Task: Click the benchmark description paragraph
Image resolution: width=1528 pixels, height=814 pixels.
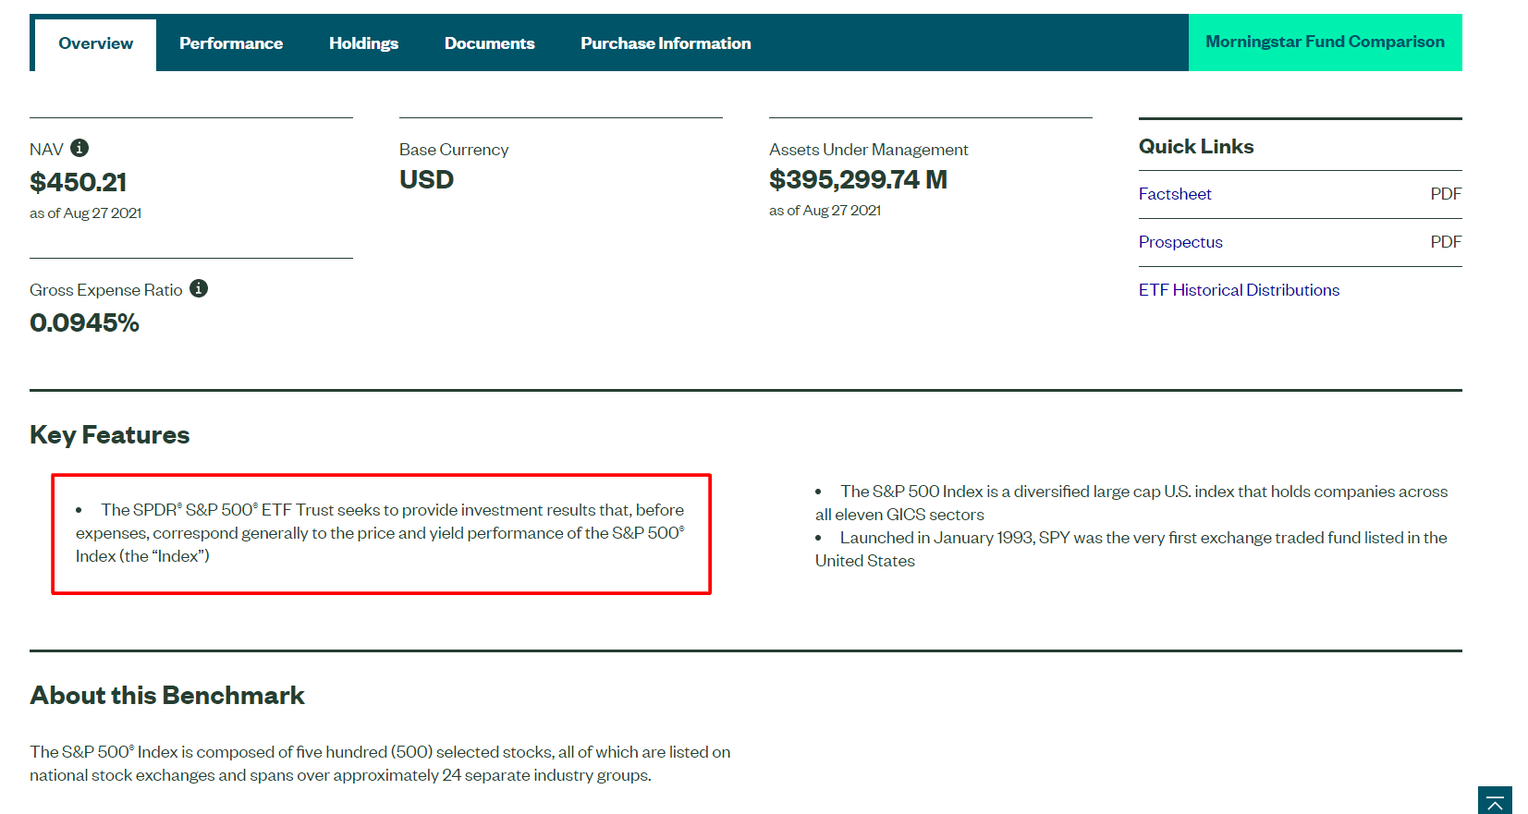Action: point(380,763)
